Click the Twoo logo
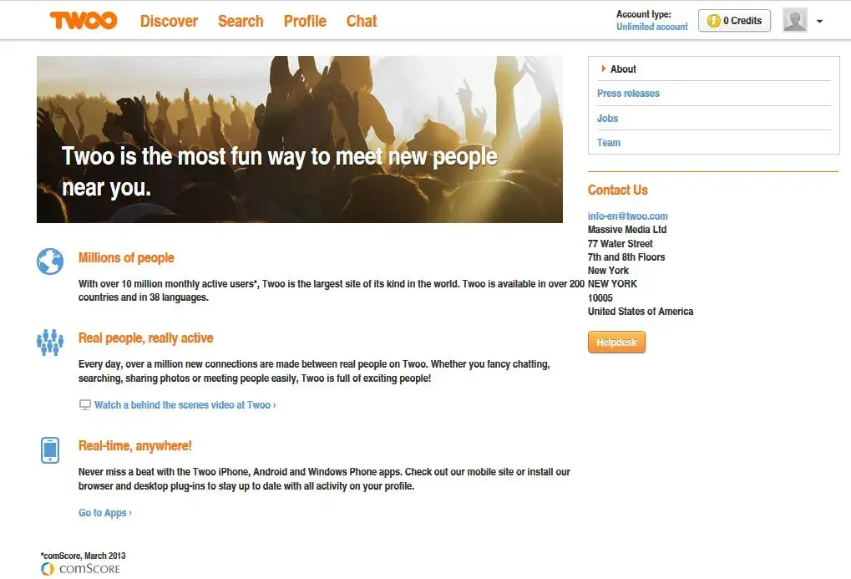This screenshot has height=579, width=851. pyautogui.click(x=84, y=21)
